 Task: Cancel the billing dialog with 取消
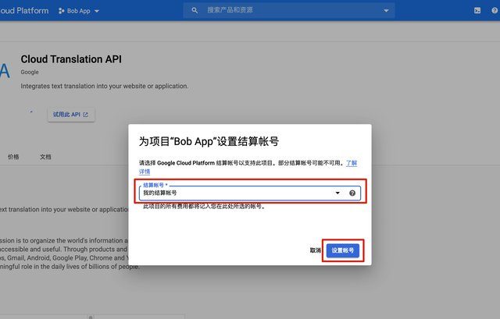click(x=316, y=250)
